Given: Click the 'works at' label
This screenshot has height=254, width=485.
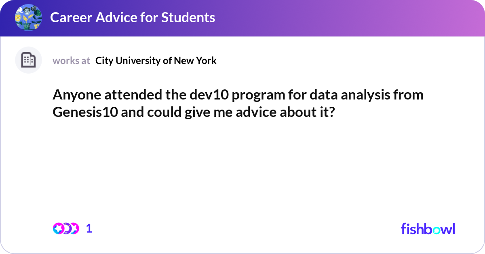Looking at the screenshot, I should point(71,61).
